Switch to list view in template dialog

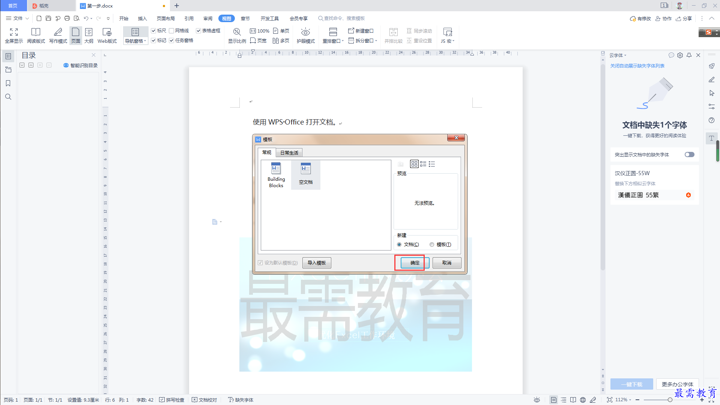click(x=423, y=164)
